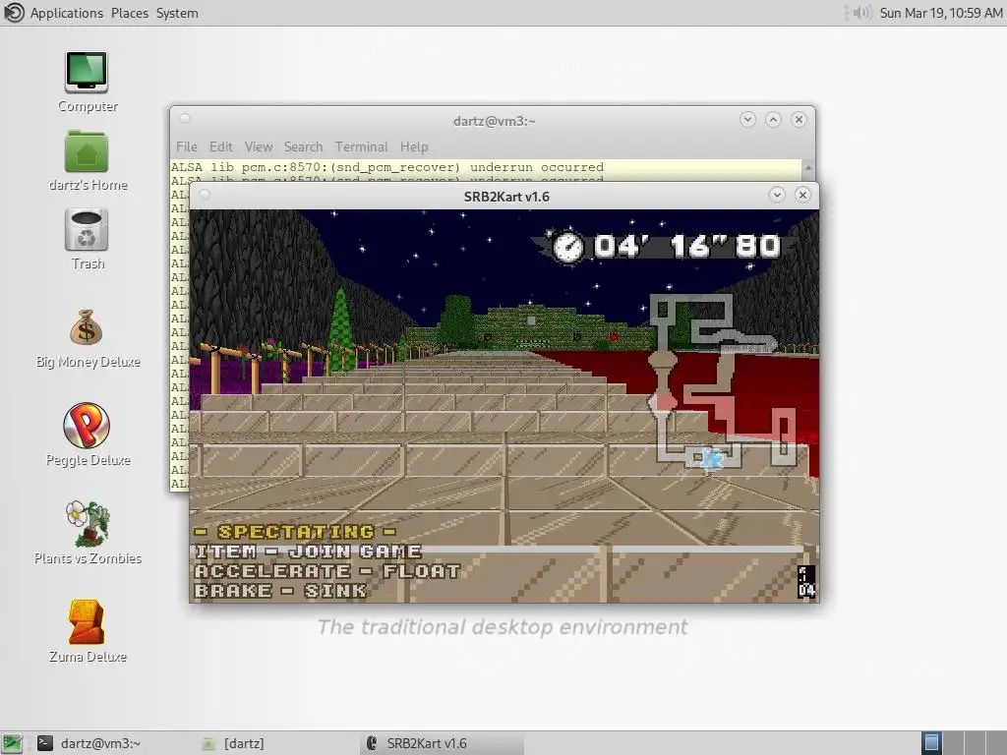The image size is (1007, 755).
Task: Select the Trash desktop icon
Action: (87, 230)
